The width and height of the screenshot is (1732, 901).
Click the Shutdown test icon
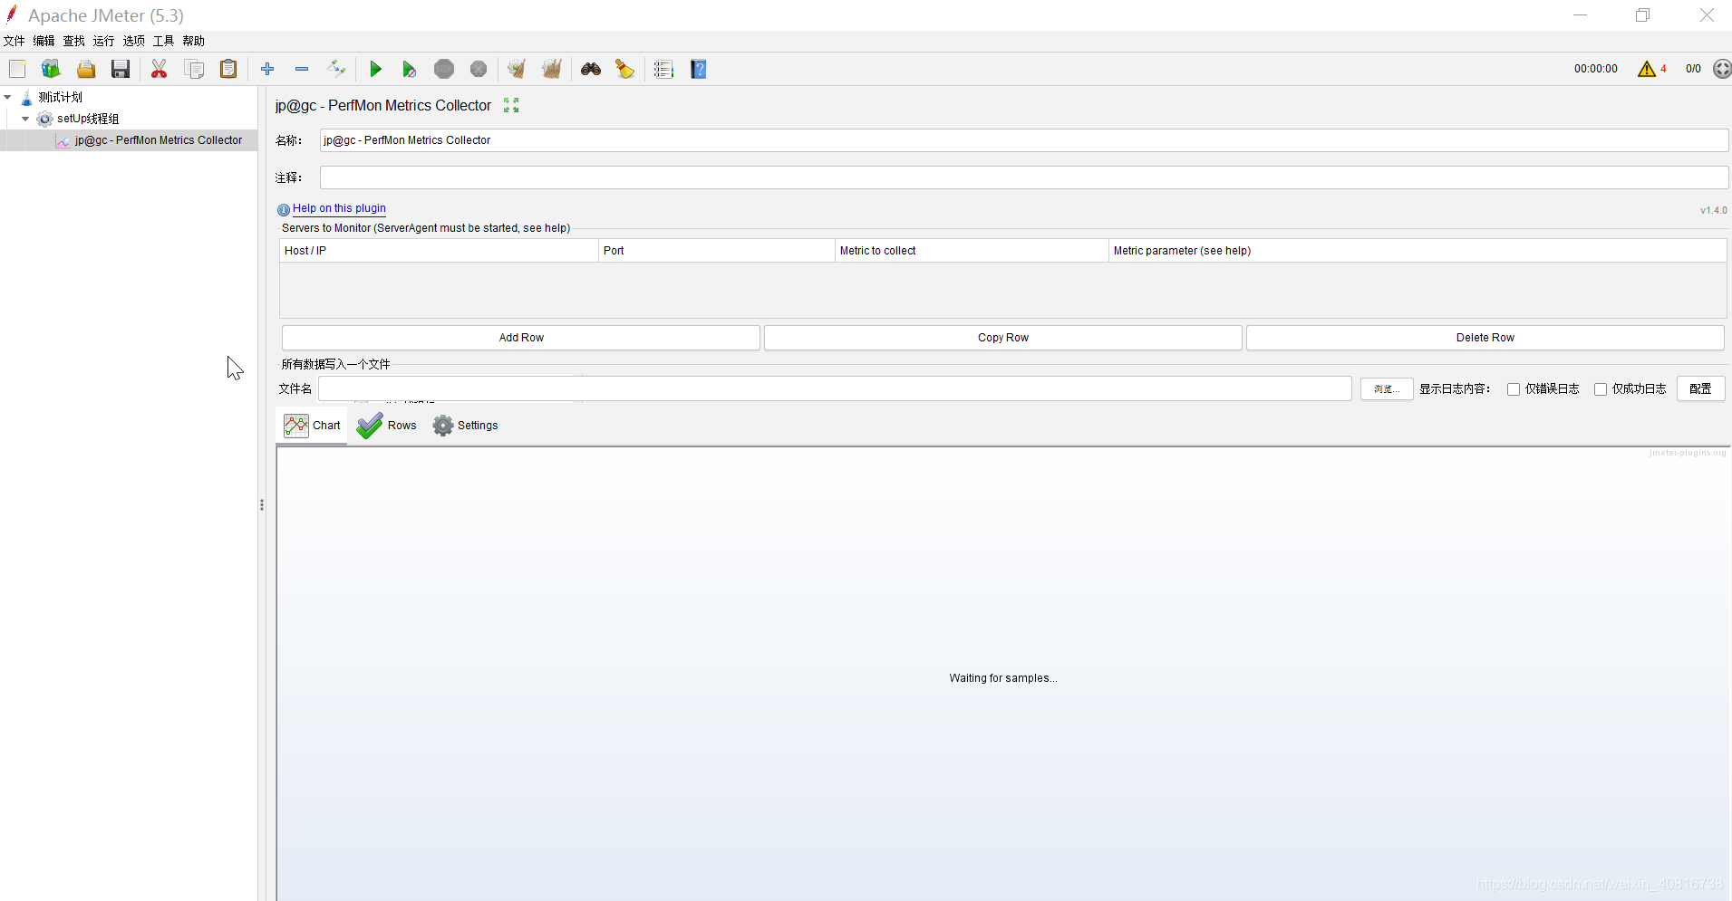[479, 69]
